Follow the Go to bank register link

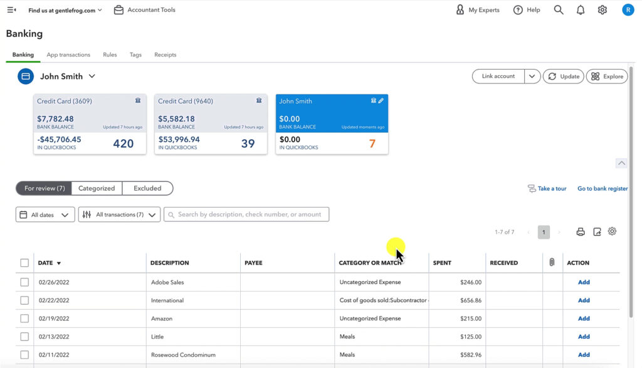tap(602, 188)
